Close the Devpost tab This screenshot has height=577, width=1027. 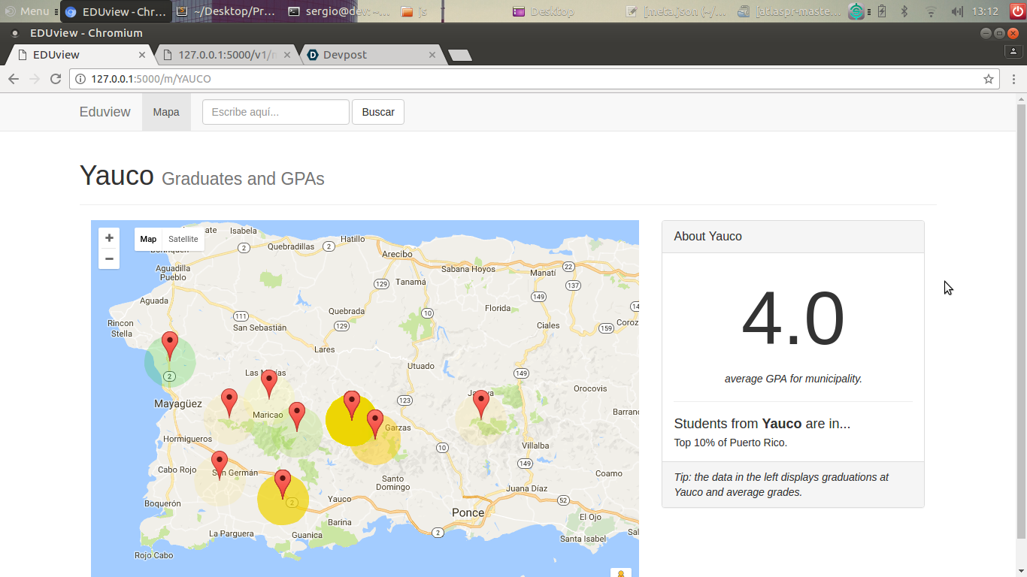[x=432, y=55]
